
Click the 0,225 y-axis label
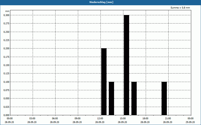7,40
